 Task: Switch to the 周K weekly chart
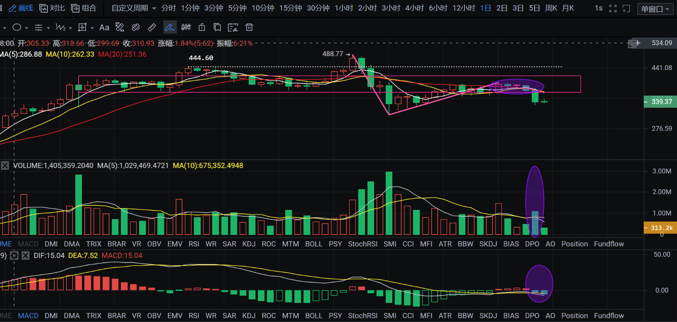tap(551, 8)
